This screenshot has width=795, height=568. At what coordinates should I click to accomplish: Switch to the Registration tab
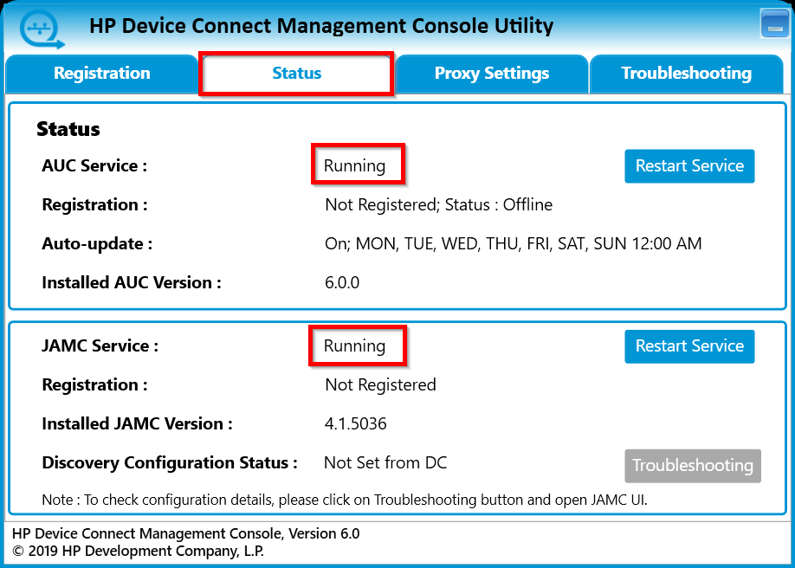[101, 74]
